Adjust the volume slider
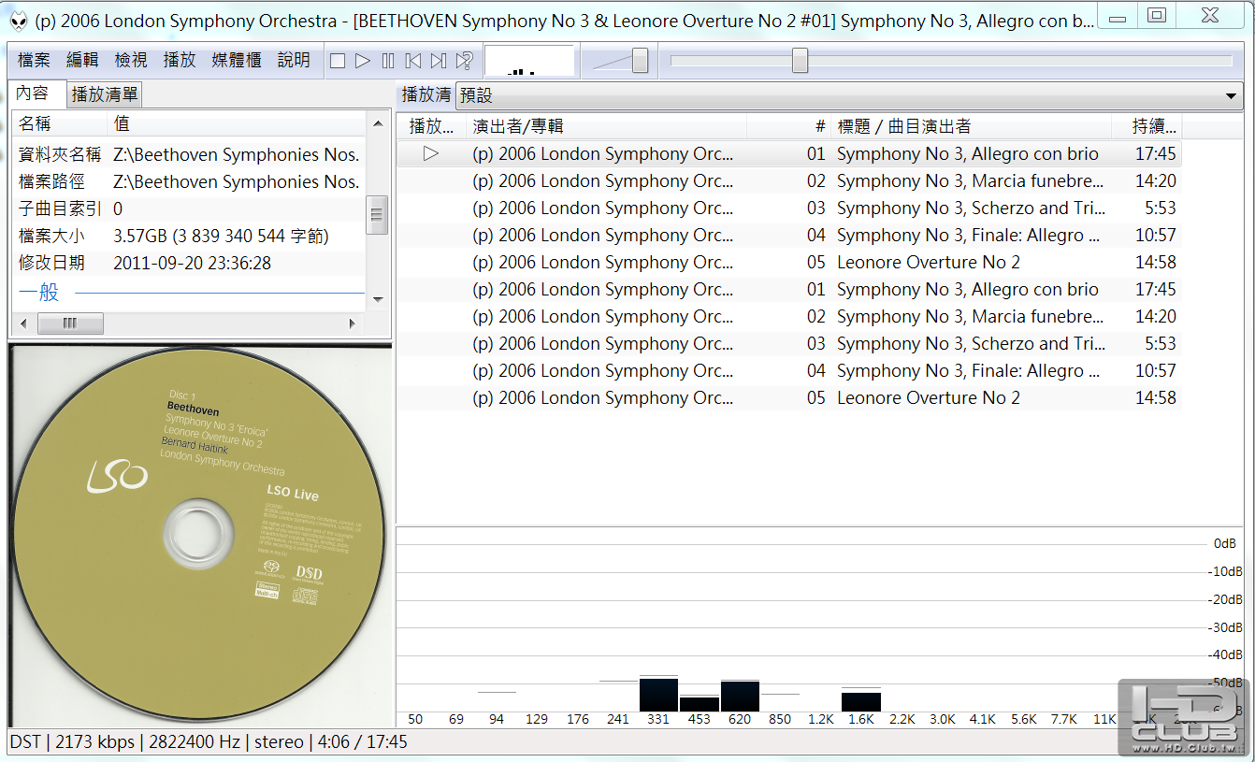 pyautogui.click(x=640, y=61)
